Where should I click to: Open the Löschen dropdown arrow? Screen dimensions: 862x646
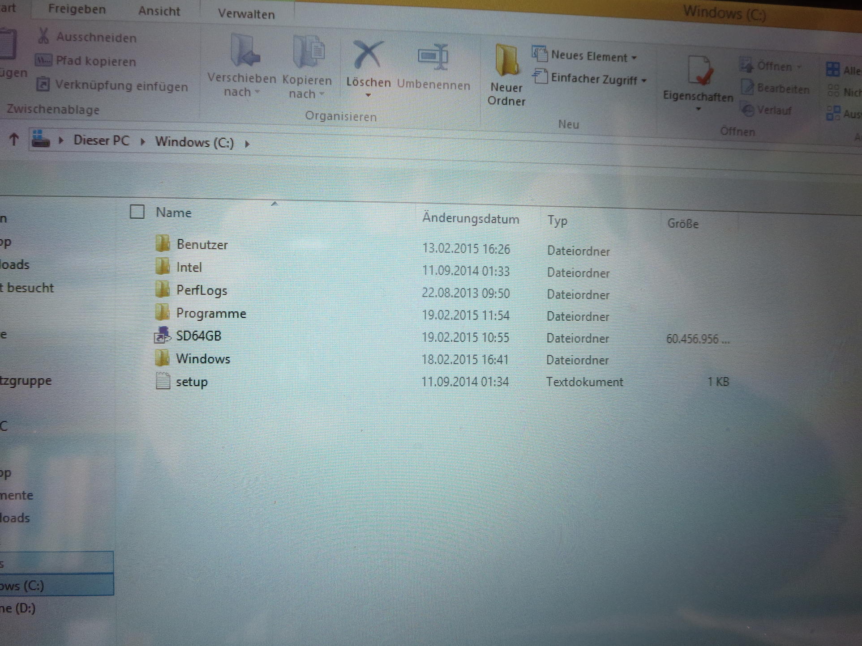tap(368, 95)
